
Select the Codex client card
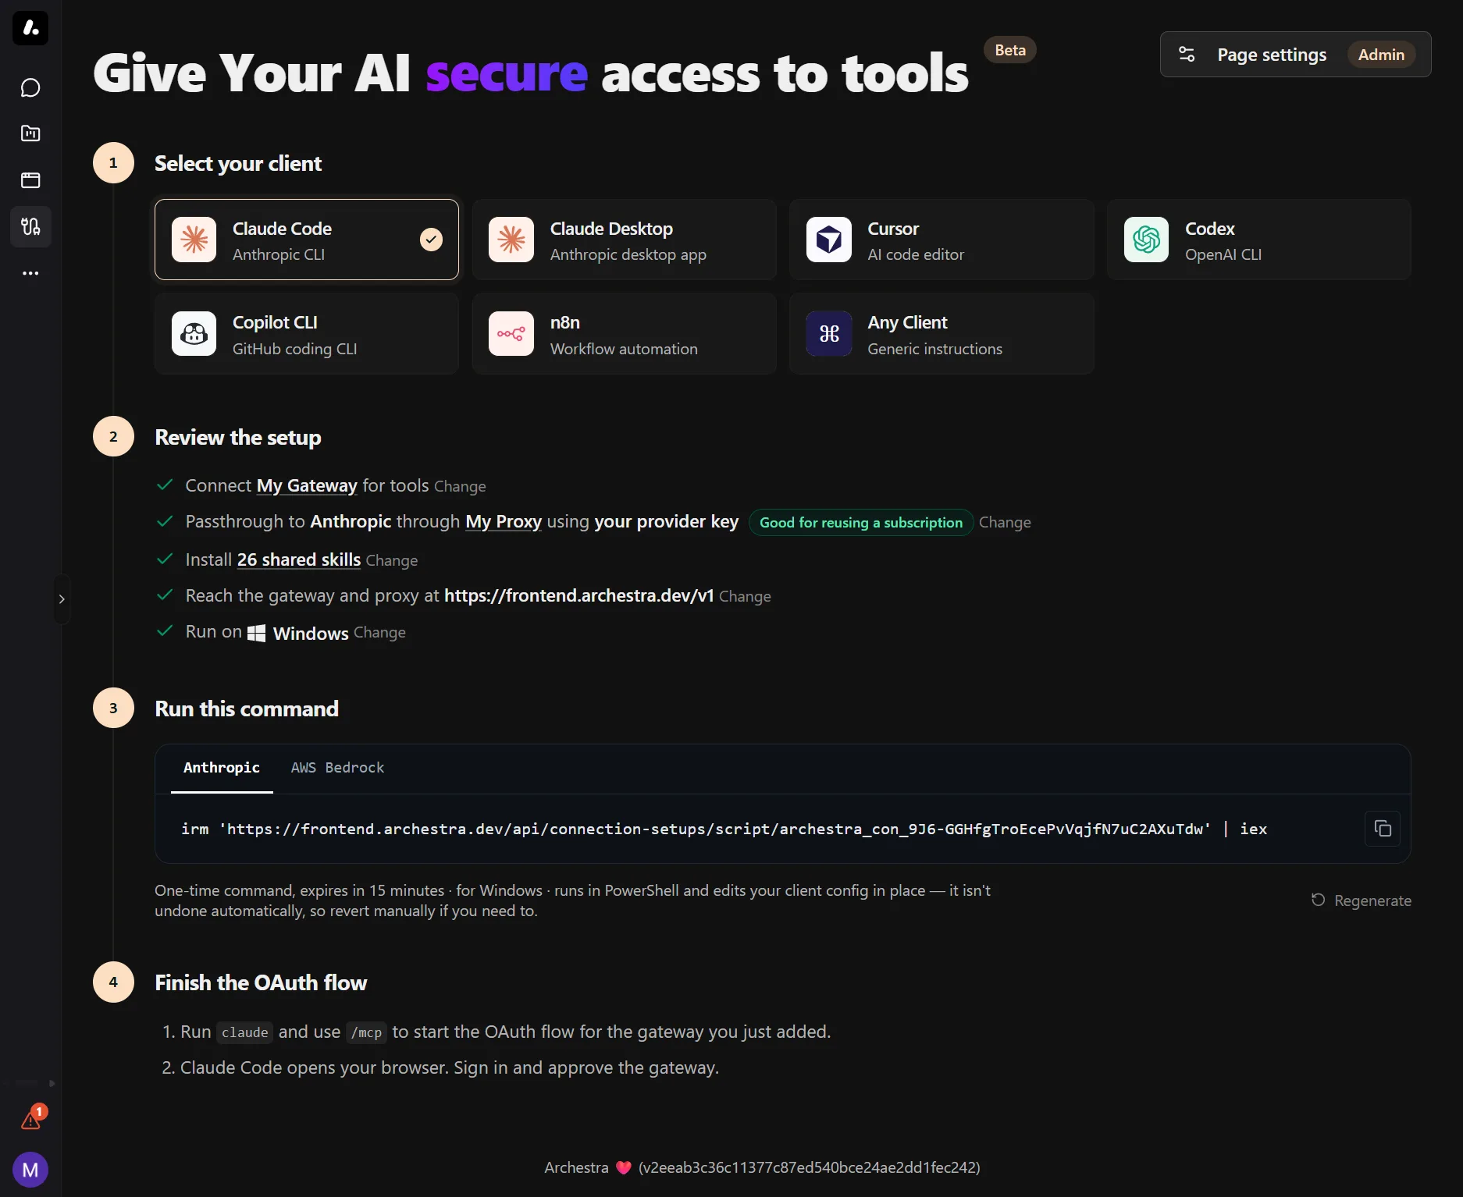coord(1258,240)
